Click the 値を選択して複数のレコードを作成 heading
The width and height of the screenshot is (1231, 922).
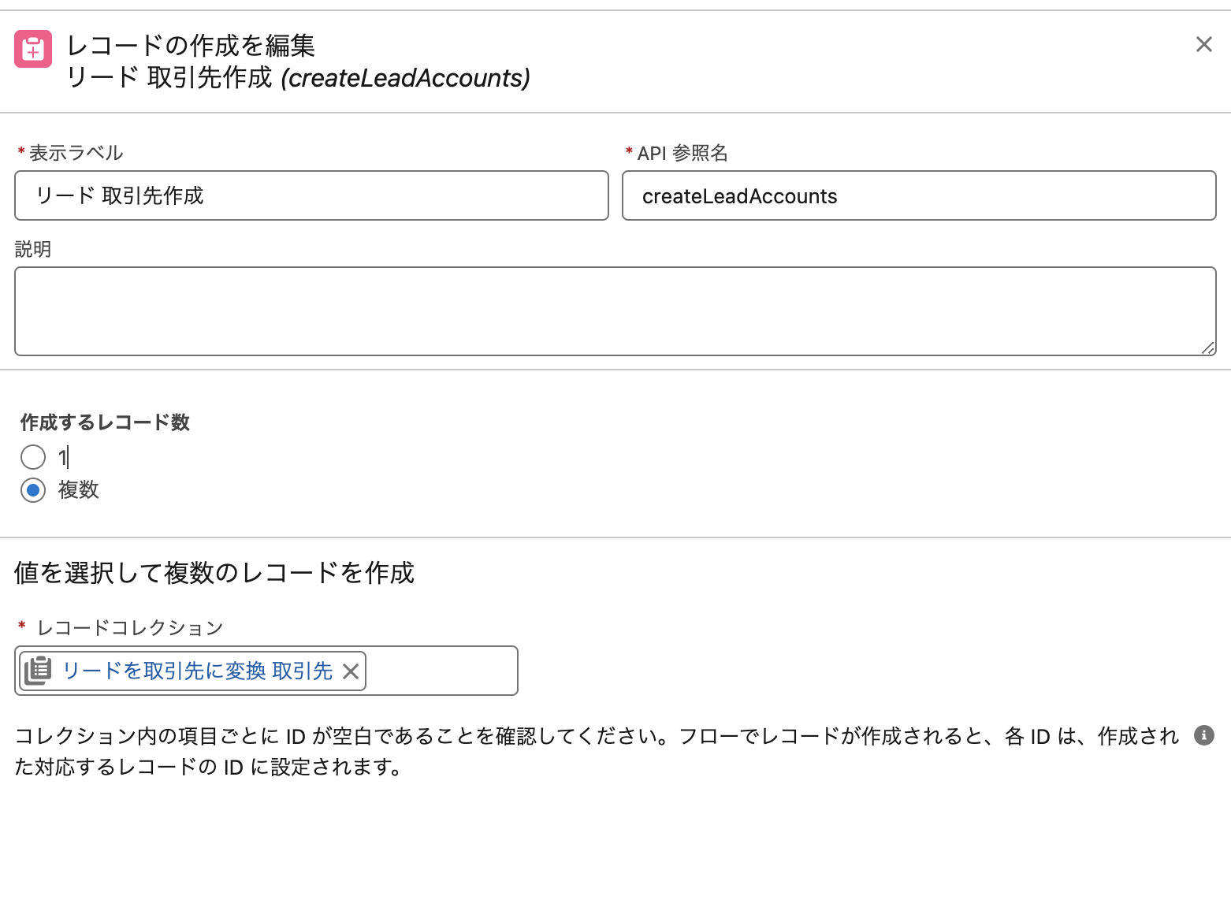[214, 573]
